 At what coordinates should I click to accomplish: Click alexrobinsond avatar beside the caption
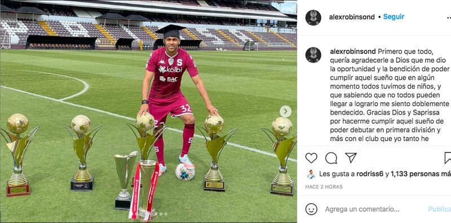[313, 55]
